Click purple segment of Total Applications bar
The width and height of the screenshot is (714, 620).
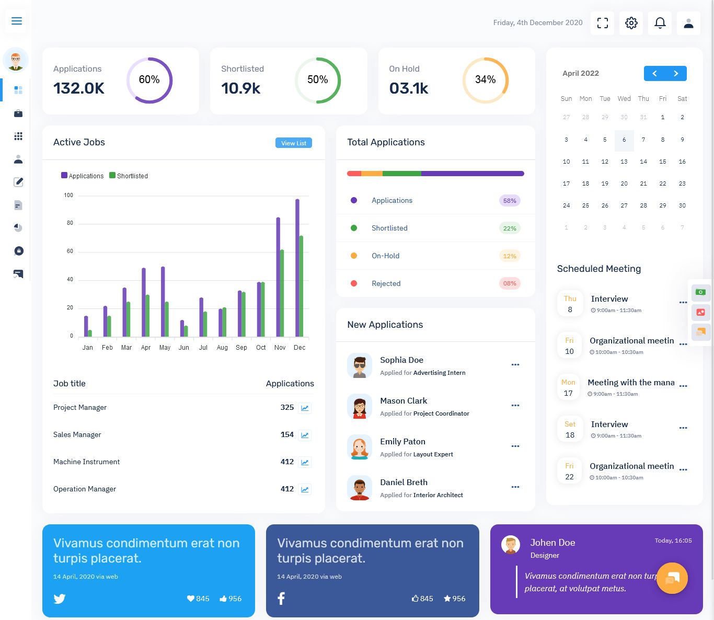coord(473,174)
